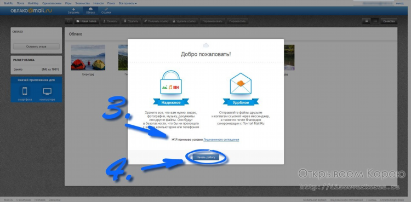Switch to list view icon
The width and height of the screenshot is (411, 202).
click(x=367, y=21)
